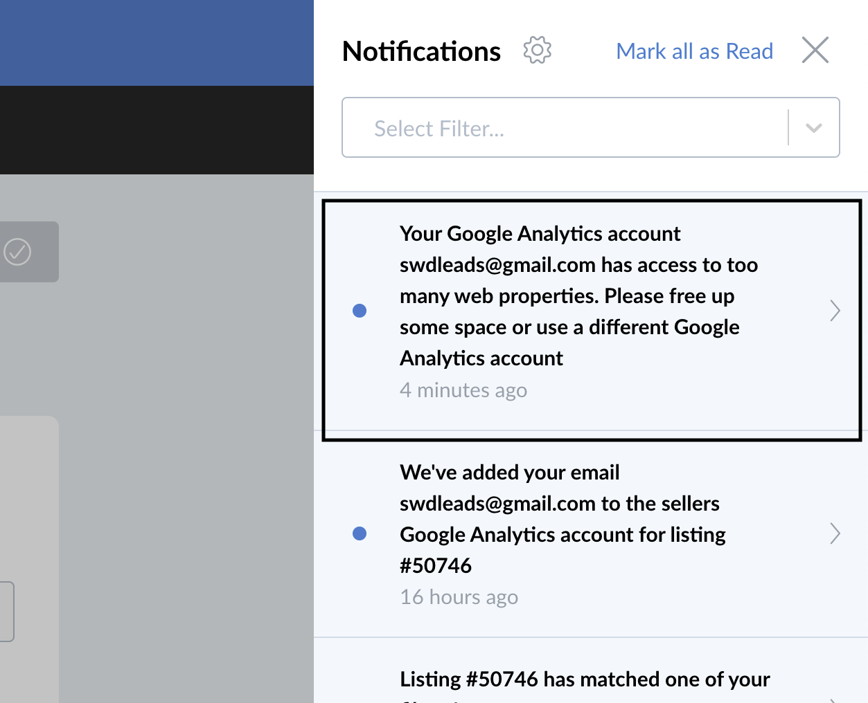Toggle unread dot on added your email alert
This screenshot has height=703, width=868.
360,533
